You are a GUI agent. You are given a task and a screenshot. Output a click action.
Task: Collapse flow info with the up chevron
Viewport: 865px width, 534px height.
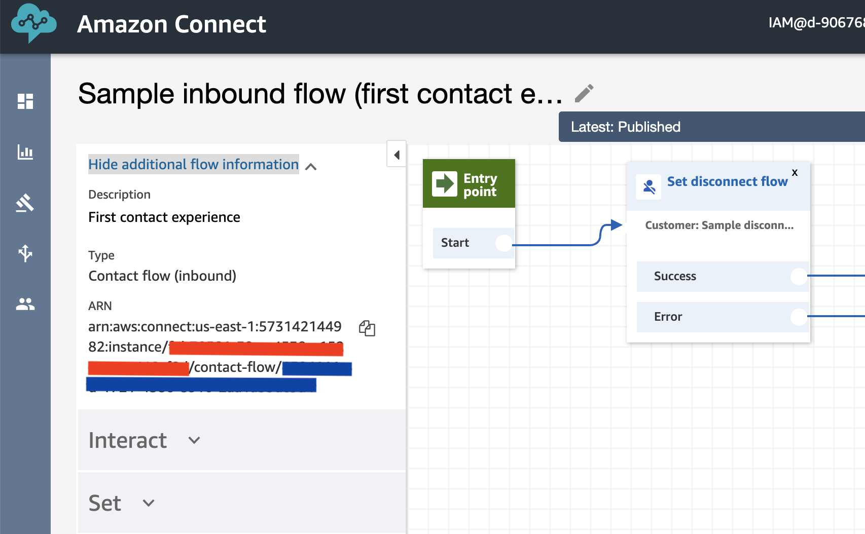[311, 167]
